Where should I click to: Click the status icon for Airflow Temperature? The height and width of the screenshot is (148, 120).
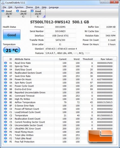point(5,102)
